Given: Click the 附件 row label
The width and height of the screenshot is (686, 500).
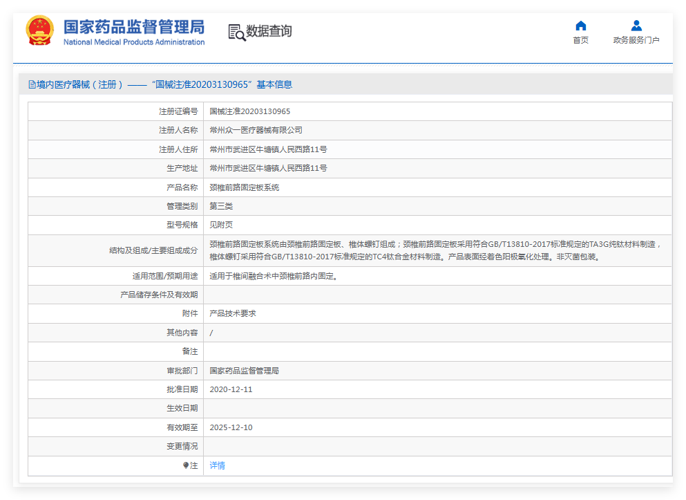Looking at the screenshot, I should pyautogui.click(x=190, y=313).
